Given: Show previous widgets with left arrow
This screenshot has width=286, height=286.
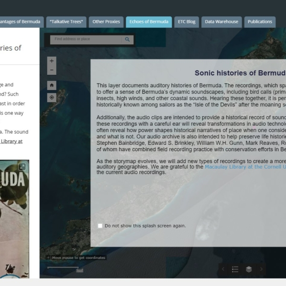Looking at the screenshot, I should pos(223,269).
